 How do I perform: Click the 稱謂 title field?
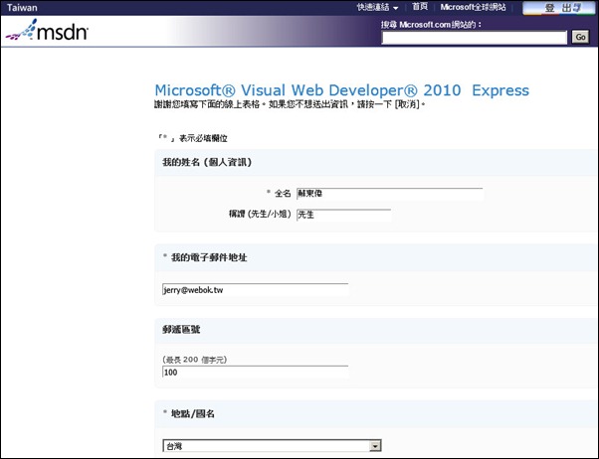[x=343, y=216]
